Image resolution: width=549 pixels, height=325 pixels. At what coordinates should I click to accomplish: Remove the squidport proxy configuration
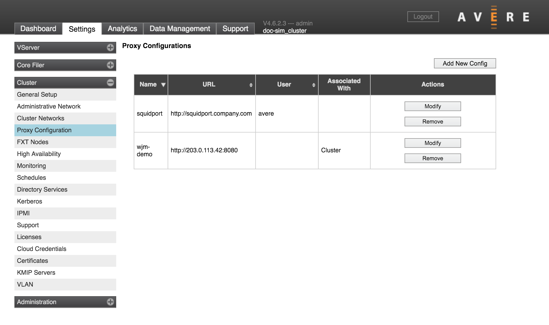click(x=433, y=122)
